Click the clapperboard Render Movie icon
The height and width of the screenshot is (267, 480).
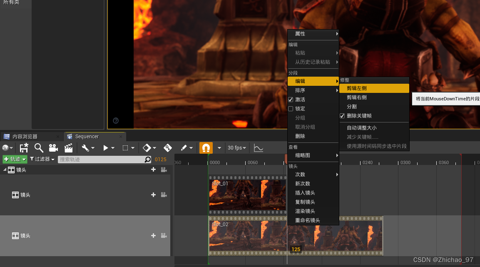[69, 148]
